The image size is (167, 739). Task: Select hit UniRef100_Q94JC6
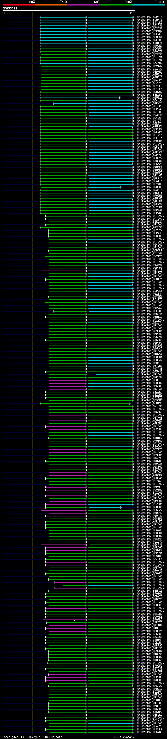coord(150,80)
